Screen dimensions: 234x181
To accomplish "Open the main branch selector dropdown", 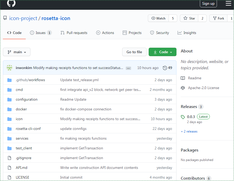I will tap(17, 52).
